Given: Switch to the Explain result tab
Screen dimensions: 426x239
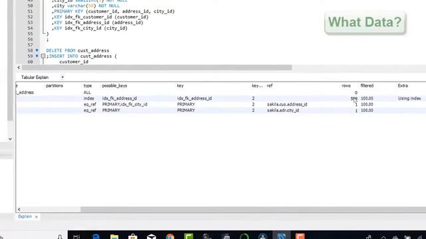Looking at the screenshot, I should [25, 216].
